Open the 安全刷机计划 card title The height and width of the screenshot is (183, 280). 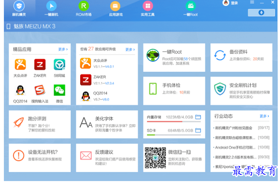pos(243,85)
